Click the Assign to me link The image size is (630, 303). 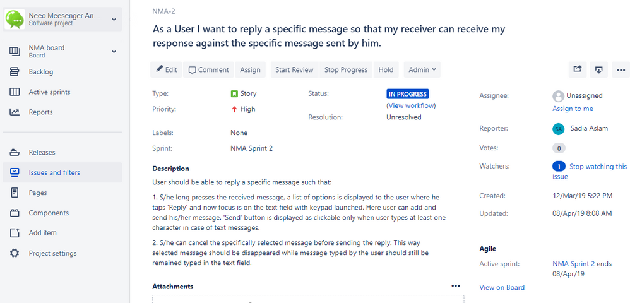(x=573, y=109)
